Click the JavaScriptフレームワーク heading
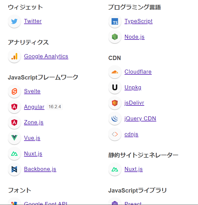198x205 pixels. pyautogui.click(x=43, y=77)
